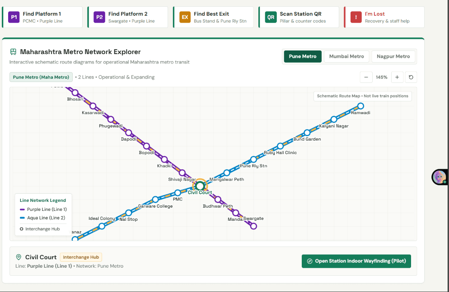449x292 pixels.
Task: Select the Budhwar Peth station node
Action: pos(218,199)
